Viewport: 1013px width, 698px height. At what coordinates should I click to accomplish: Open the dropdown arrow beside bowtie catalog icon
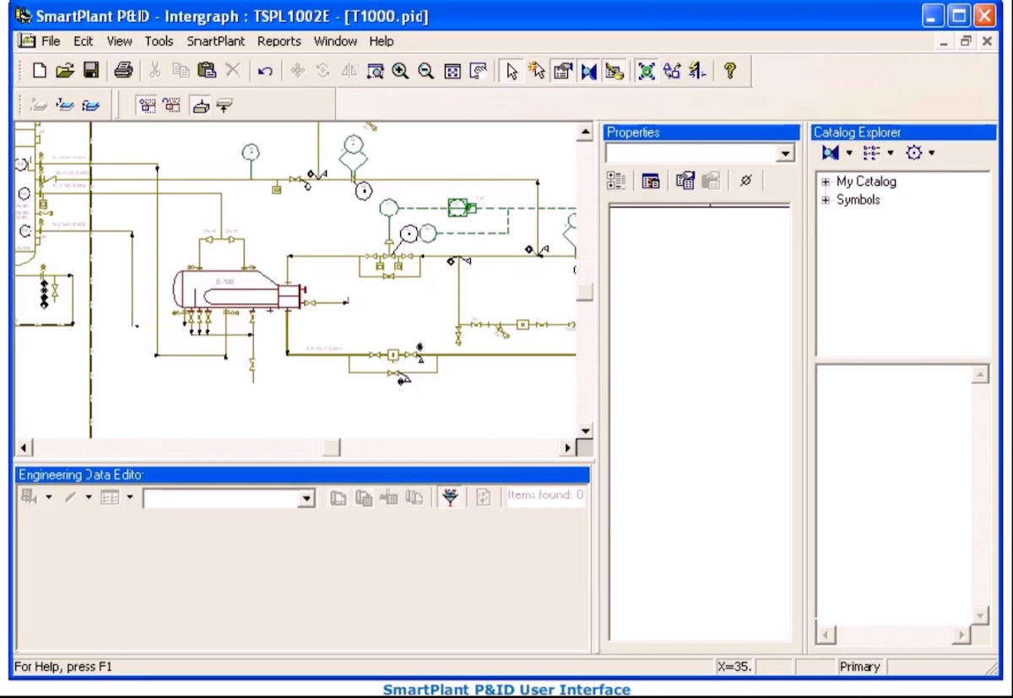pyautogui.click(x=849, y=153)
